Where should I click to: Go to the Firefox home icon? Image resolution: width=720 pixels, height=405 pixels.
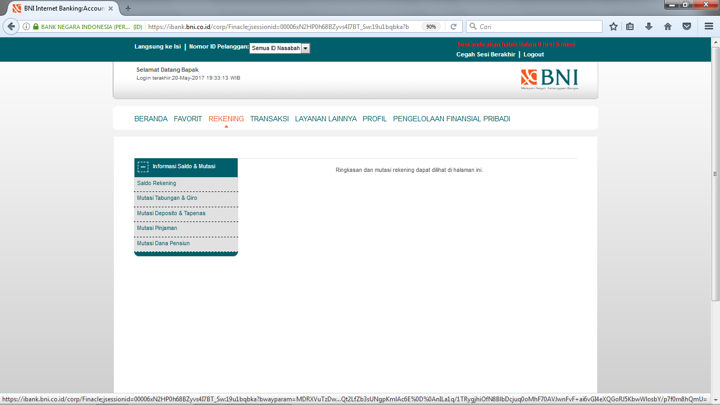tap(668, 26)
